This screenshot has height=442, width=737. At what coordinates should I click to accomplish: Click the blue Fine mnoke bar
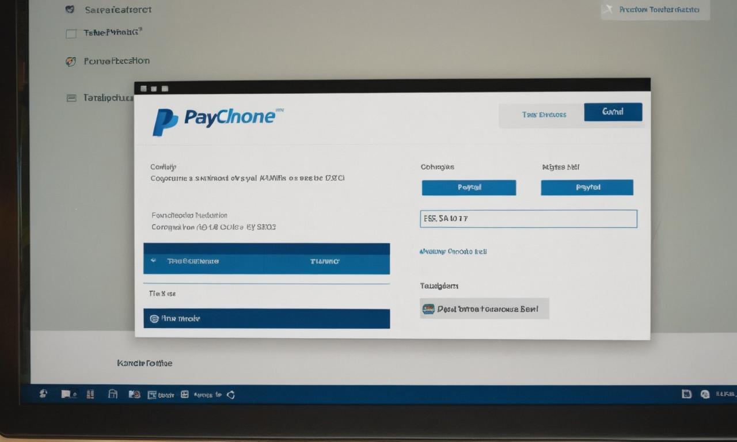[267, 318]
